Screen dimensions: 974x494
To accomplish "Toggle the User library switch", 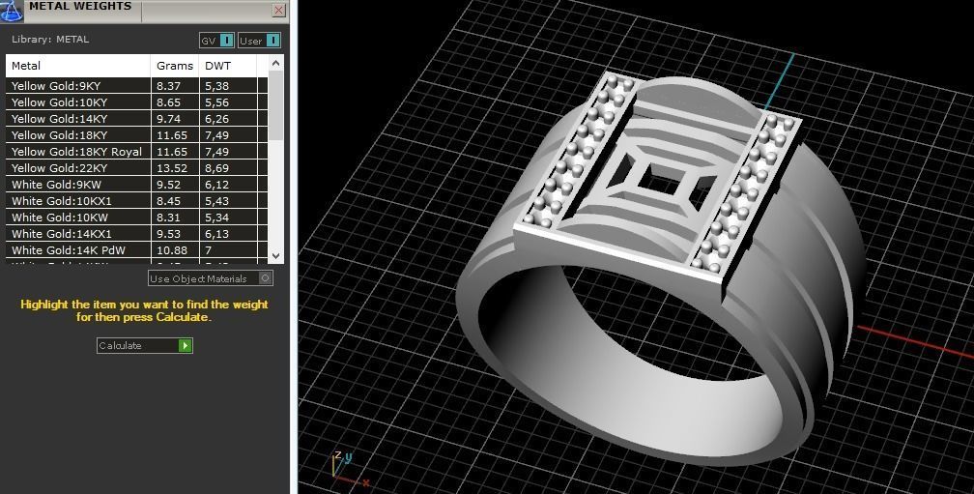I will pyautogui.click(x=260, y=41).
